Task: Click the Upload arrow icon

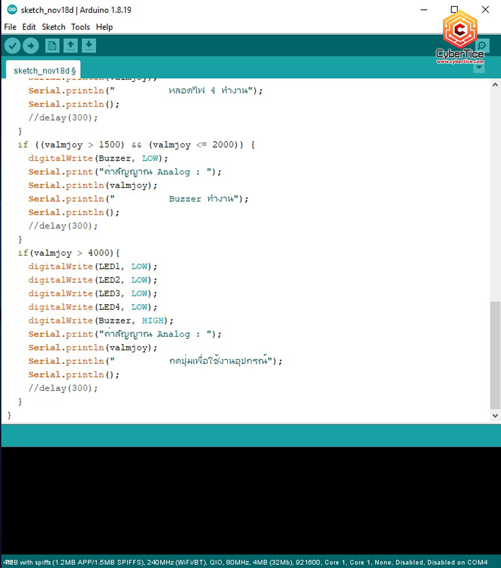Action: 31,46
